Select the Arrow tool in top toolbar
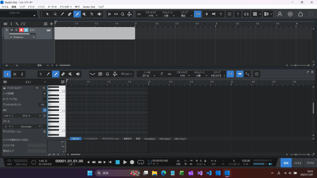Viewport: 317px width, 178px height. 47,14
